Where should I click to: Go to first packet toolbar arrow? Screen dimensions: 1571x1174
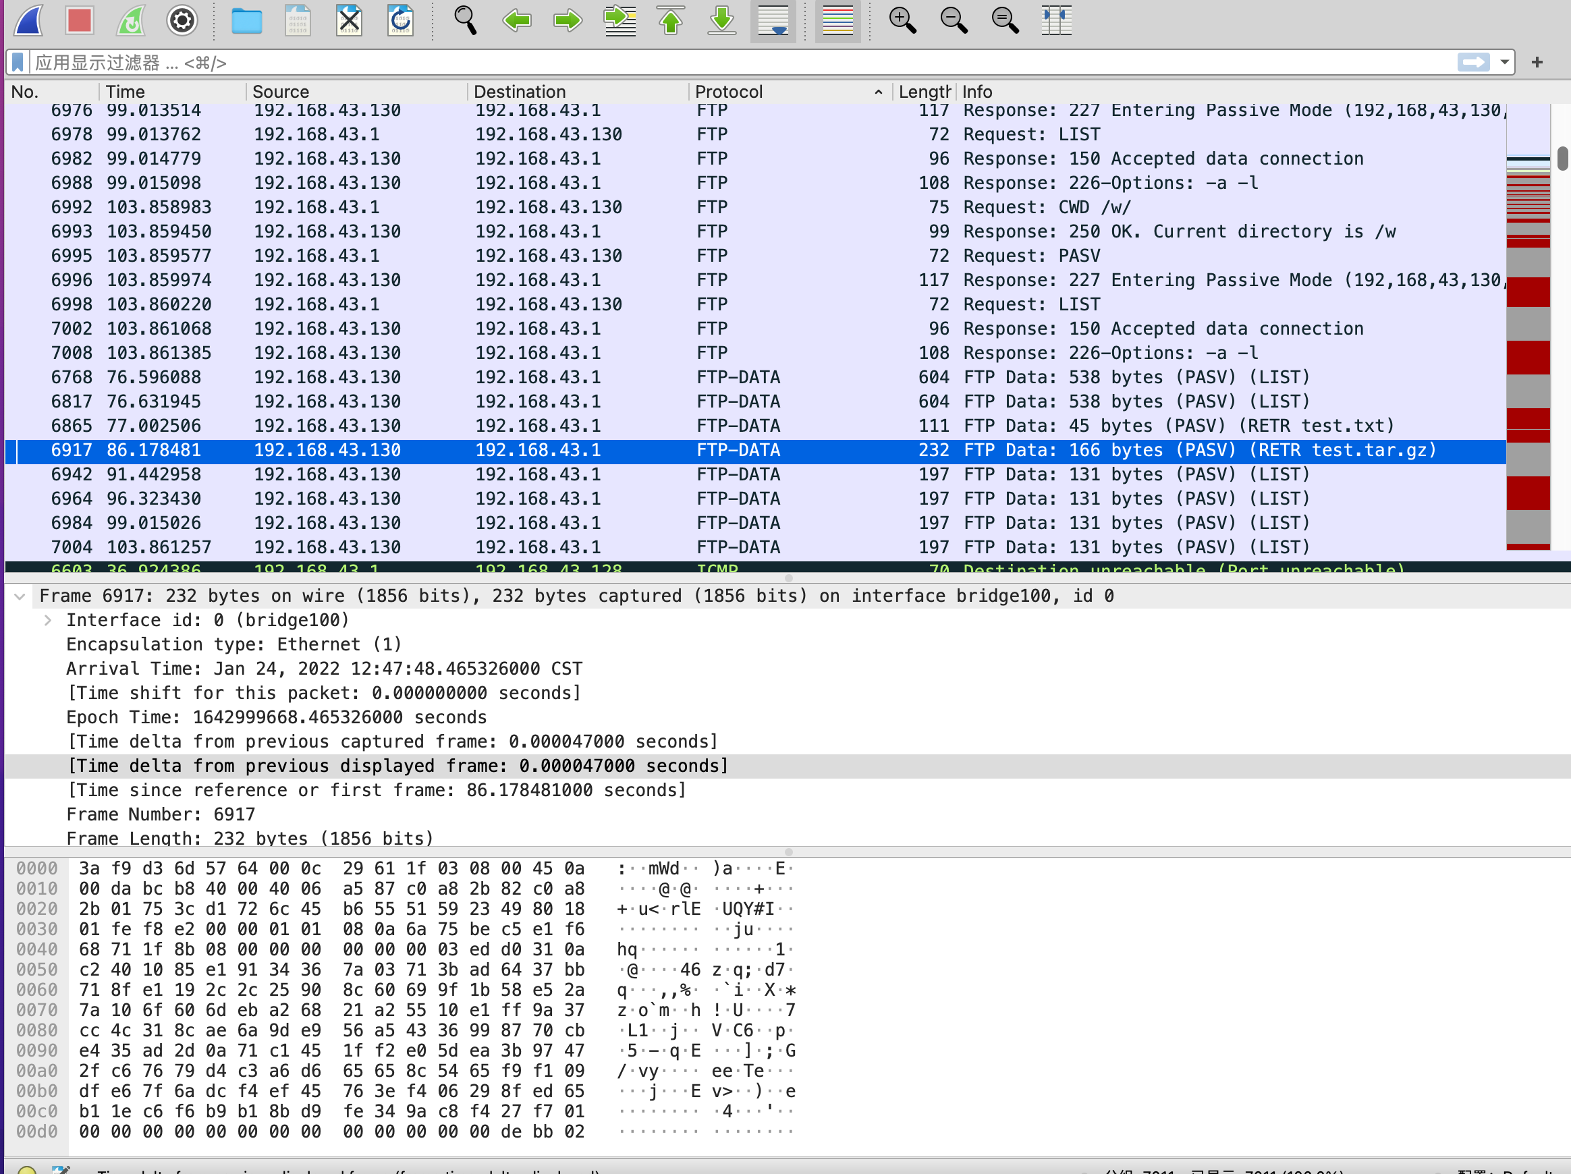pyautogui.click(x=671, y=20)
